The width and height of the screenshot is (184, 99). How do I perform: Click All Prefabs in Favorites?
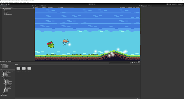point(6,68)
